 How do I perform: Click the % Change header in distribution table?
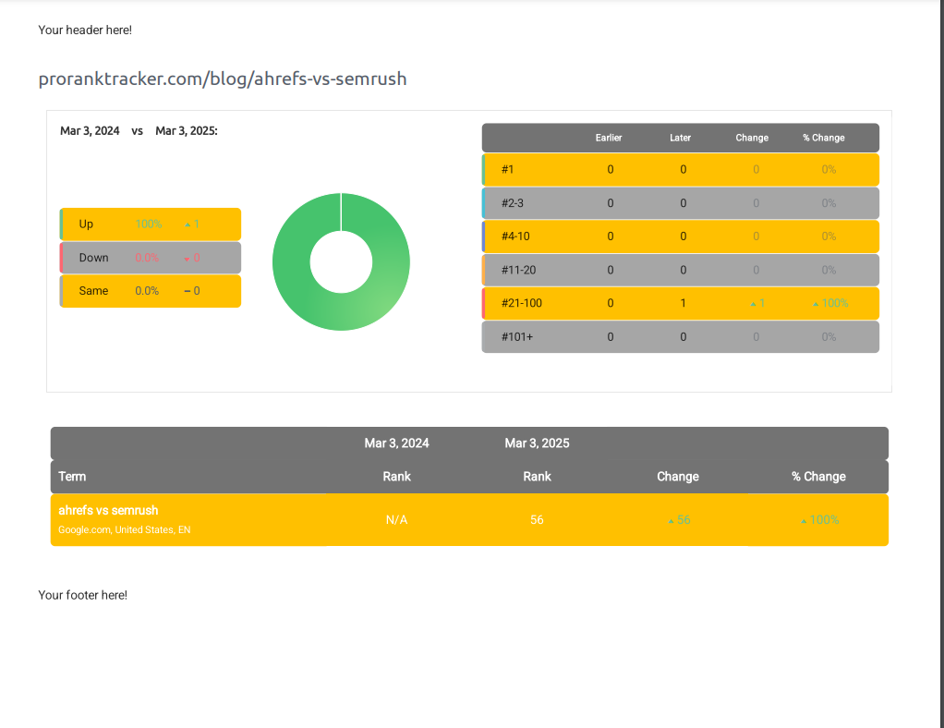point(824,138)
